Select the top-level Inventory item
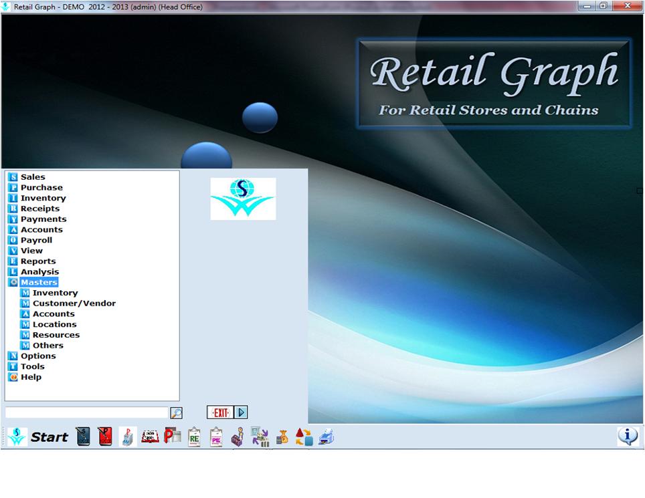This screenshot has width=645, height=498. point(43,198)
